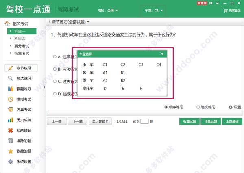Click the bar chart icon for 历史成绩
Image resolution: width=244 pixels, height=173 pixels.
point(11,120)
